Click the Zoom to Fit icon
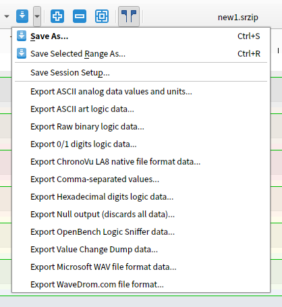 pos(102,16)
